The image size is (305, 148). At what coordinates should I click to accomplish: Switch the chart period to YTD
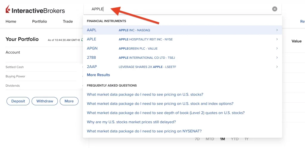[235, 139]
